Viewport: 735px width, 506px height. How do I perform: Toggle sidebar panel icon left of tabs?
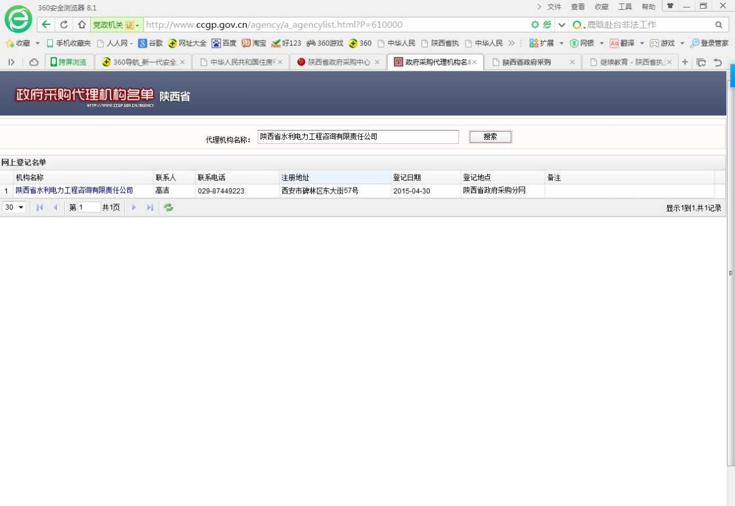click(x=11, y=62)
